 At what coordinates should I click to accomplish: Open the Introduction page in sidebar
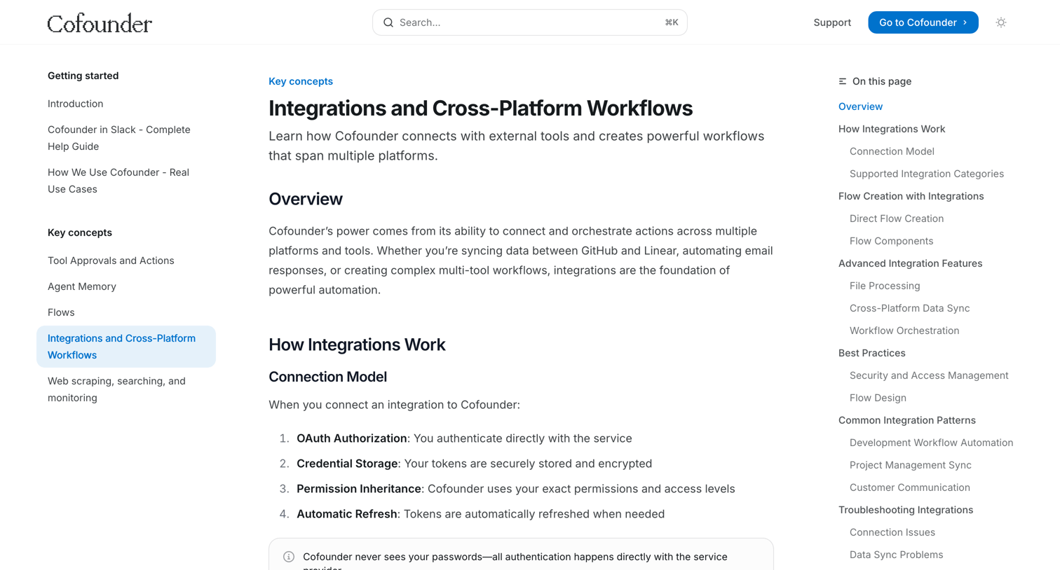76,104
